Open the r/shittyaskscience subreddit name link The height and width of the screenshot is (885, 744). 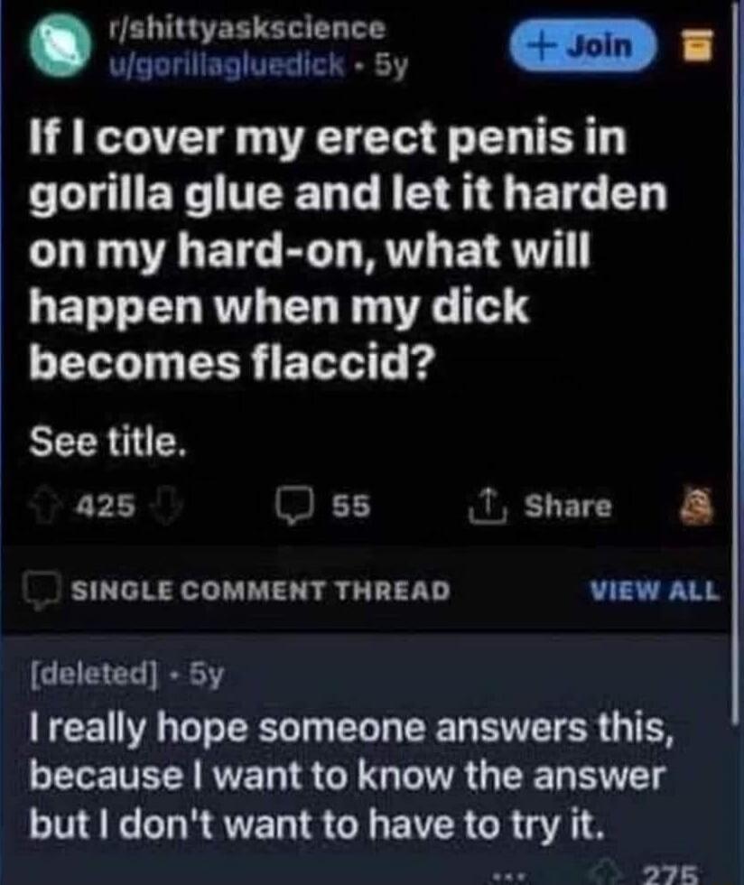tap(247, 29)
